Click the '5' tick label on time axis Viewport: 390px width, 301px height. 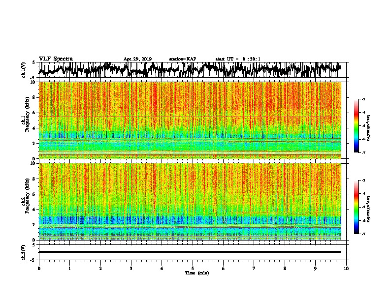(x=193, y=269)
